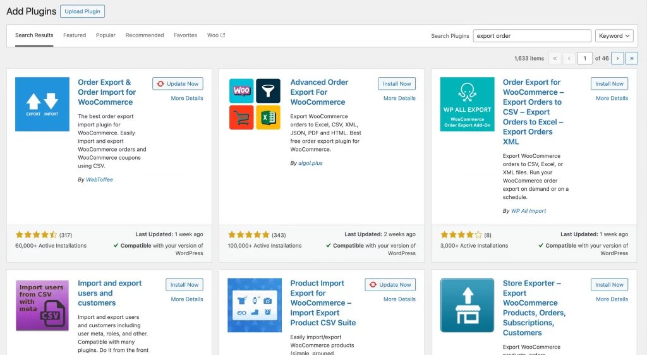Open the Order Export for WooCommerce CSV title
The width and height of the screenshot is (647, 355).
tap(533, 112)
